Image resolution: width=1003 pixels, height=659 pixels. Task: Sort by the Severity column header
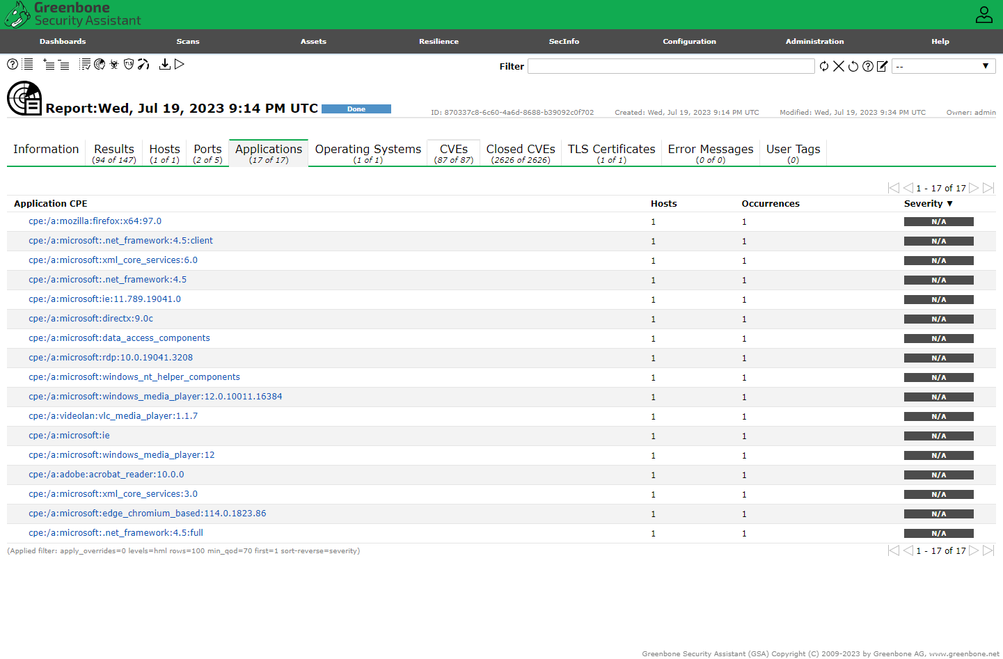(928, 204)
